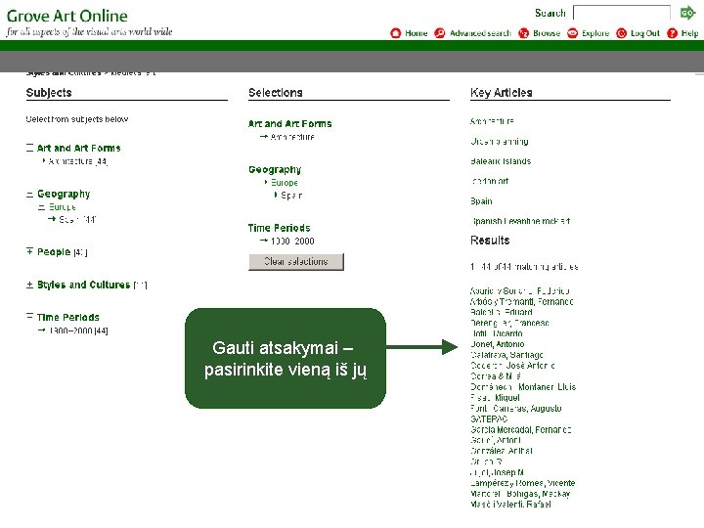This screenshot has width=704, height=528.
Task: Open the Domènech i Montaner, Lluís result
Action: coord(523,387)
